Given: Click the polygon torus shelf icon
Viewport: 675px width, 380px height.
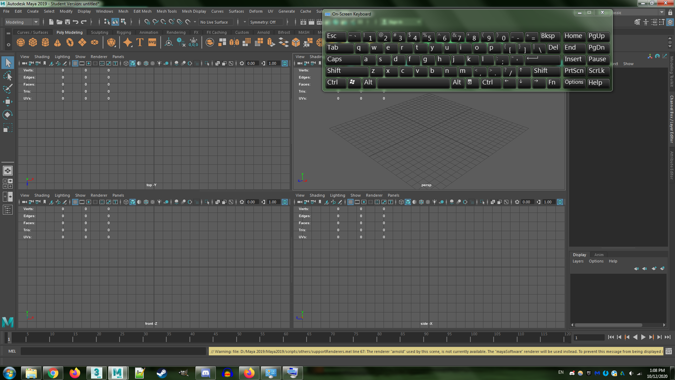Looking at the screenshot, I should 70,43.
